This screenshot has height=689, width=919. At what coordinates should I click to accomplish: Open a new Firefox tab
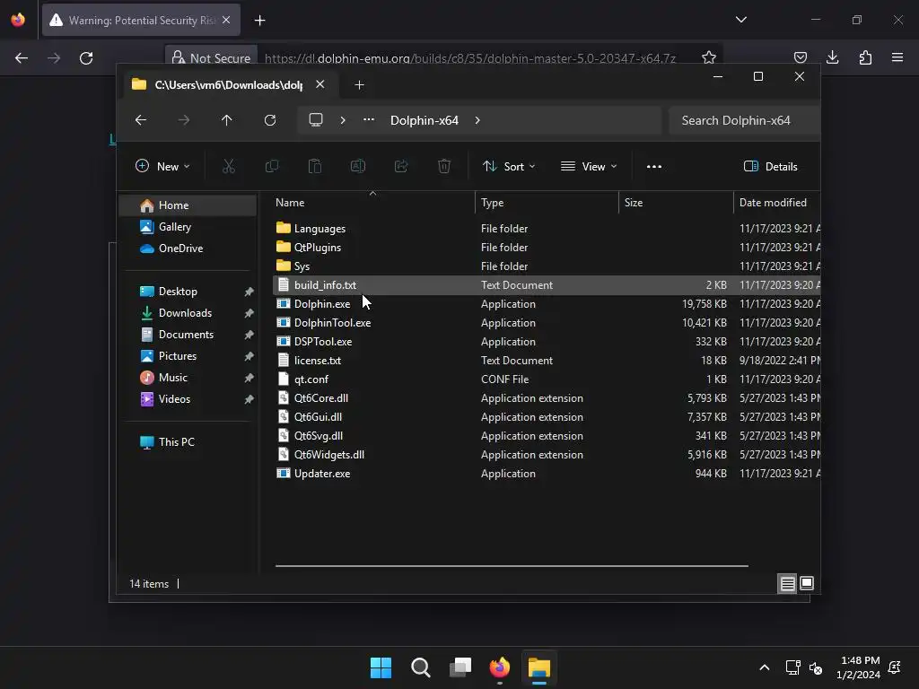tap(259, 21)
